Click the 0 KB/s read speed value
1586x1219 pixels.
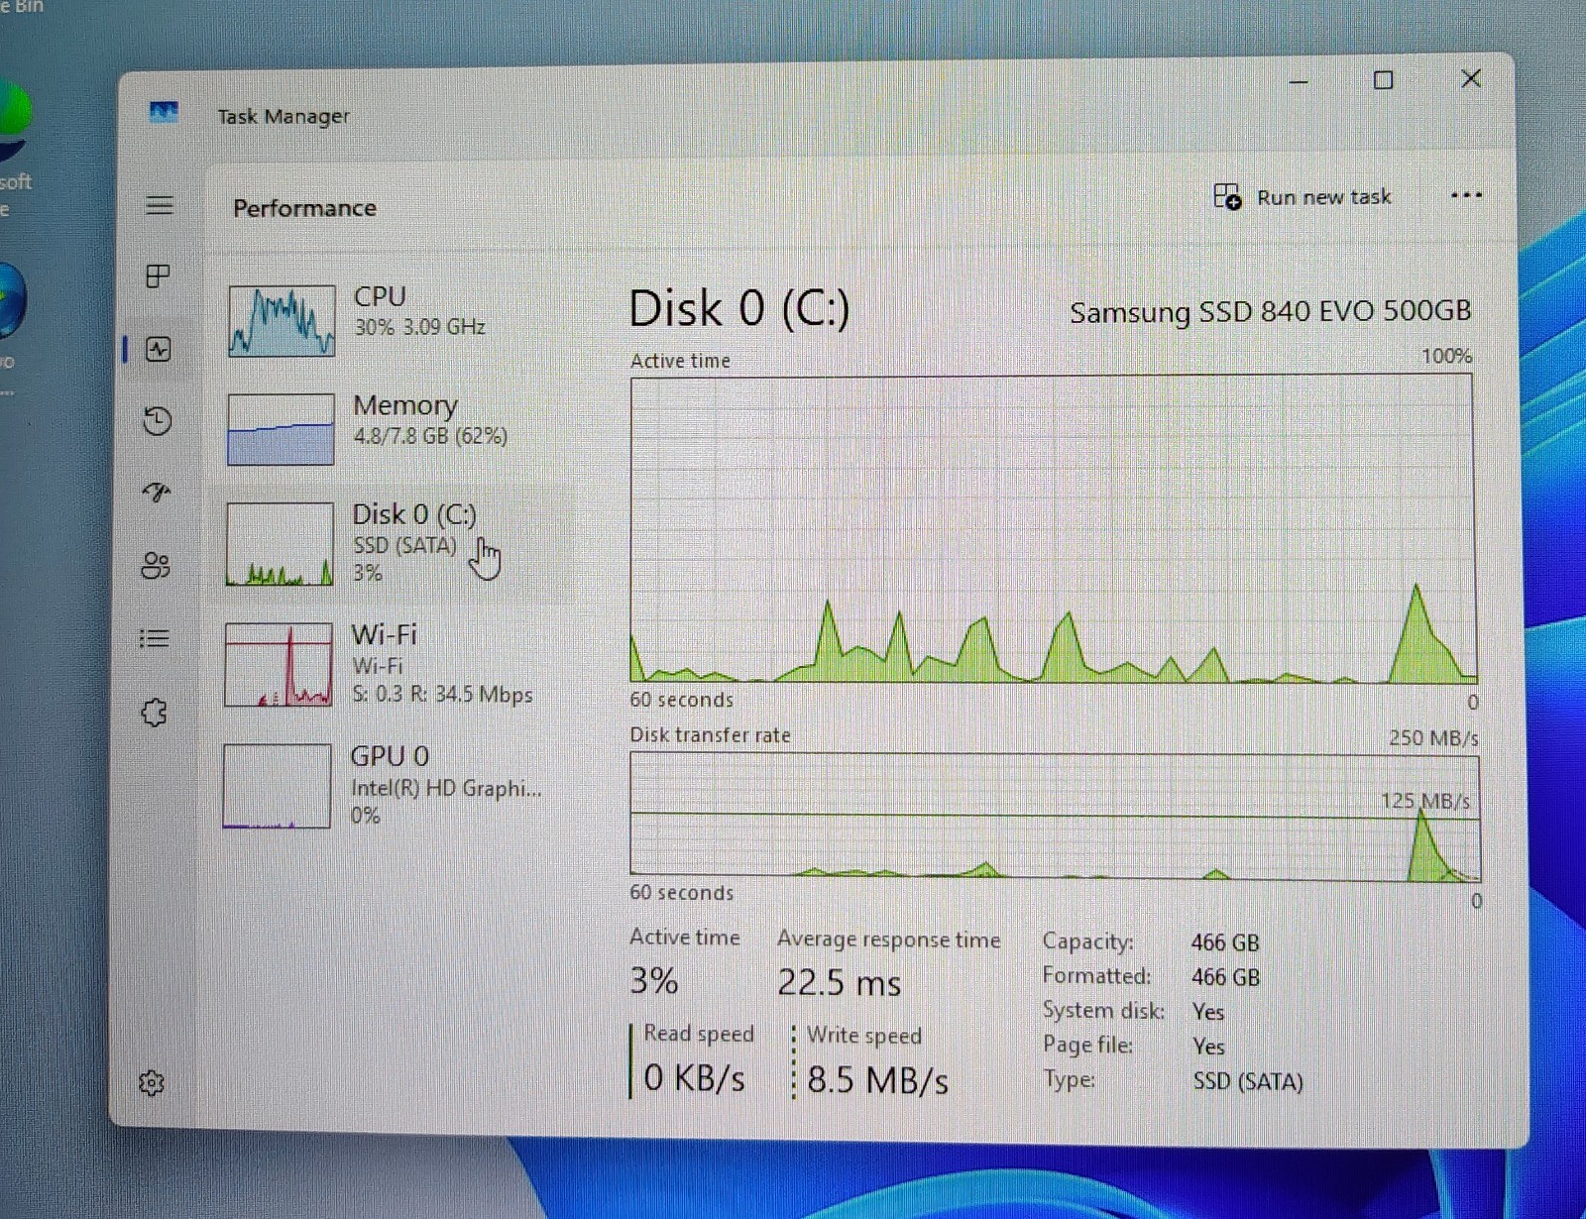pos(694,1077)
